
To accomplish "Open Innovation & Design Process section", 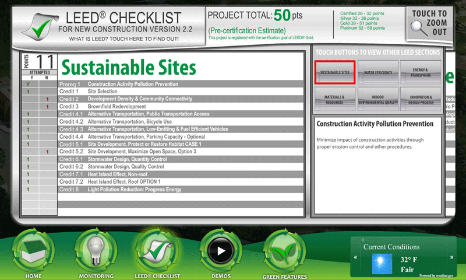I will tap(421, 99).
